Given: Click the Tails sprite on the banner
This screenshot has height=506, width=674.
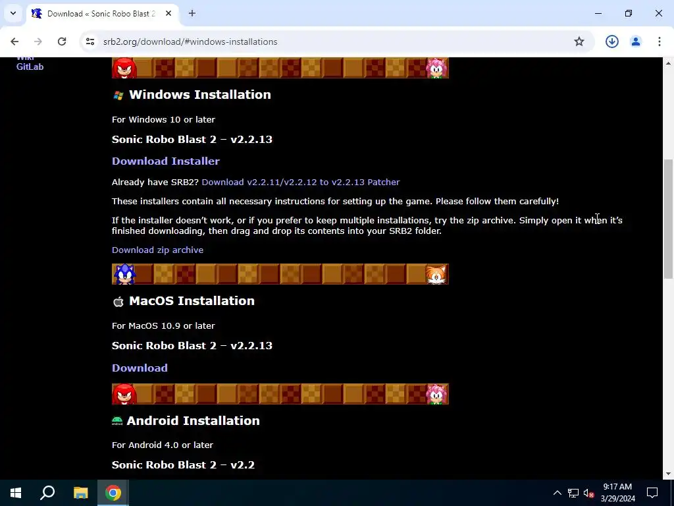Looking at the screenshot, I should tap(436, 275).
